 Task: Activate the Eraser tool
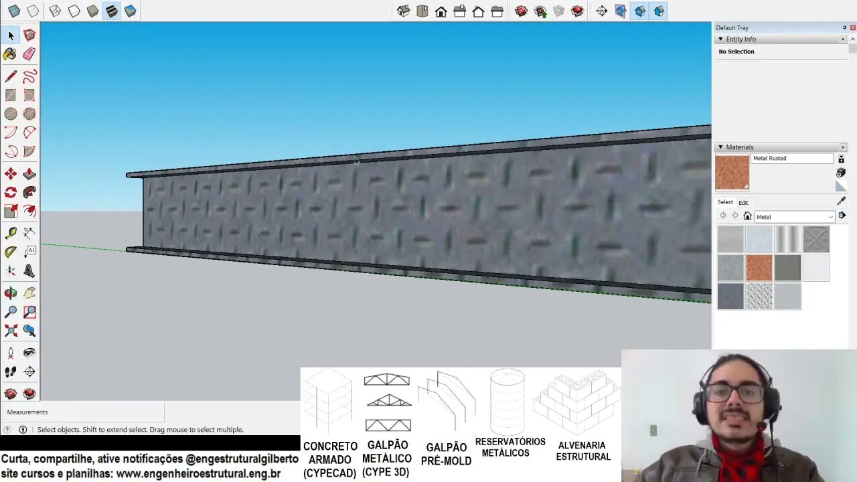click(x=29, y=54)
